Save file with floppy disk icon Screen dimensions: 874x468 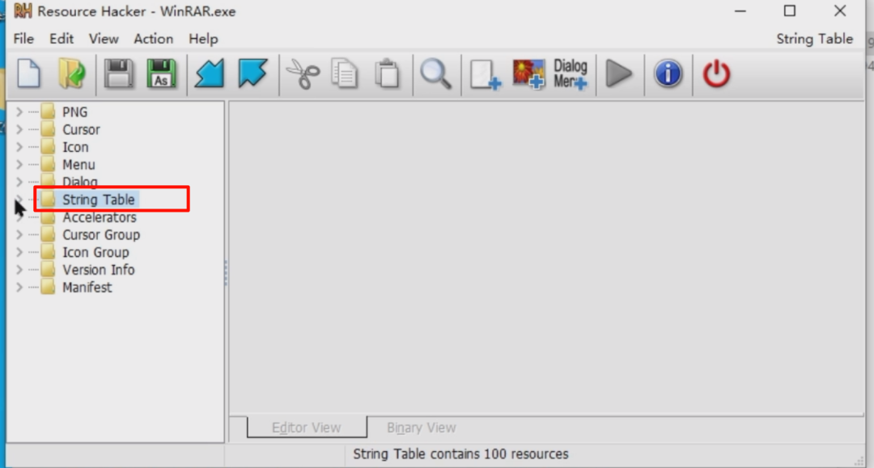tap(118, 74)
